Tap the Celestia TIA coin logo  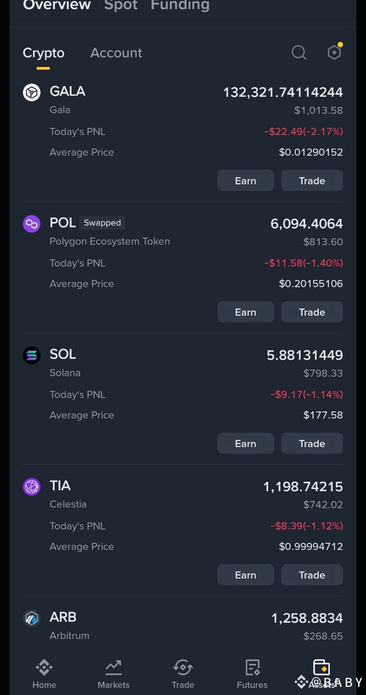click(x=32, y=486)
